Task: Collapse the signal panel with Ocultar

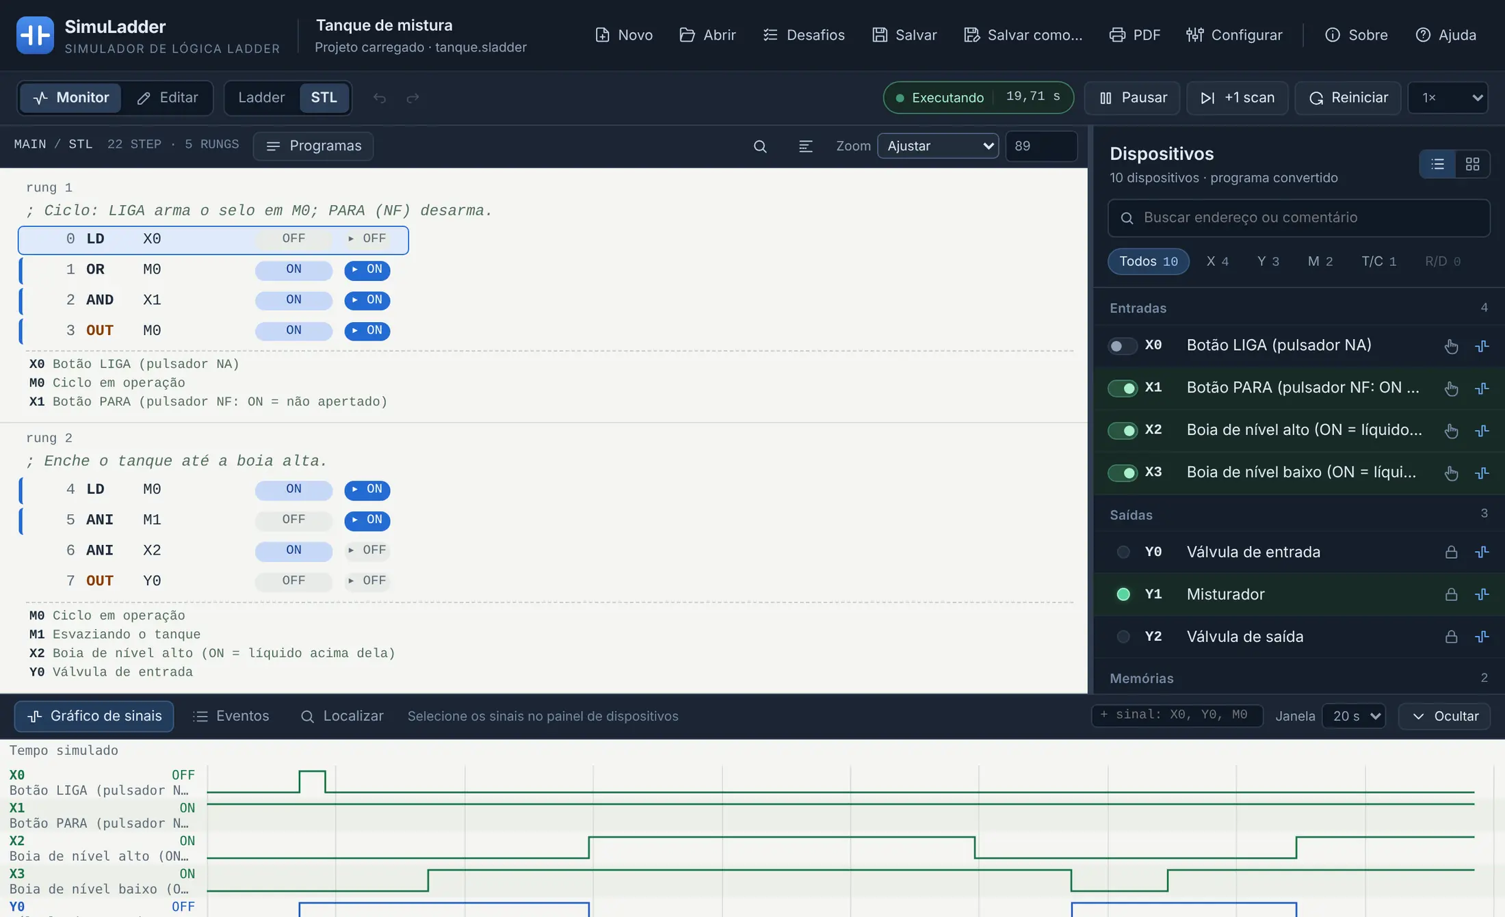Action: [1444, 717]
